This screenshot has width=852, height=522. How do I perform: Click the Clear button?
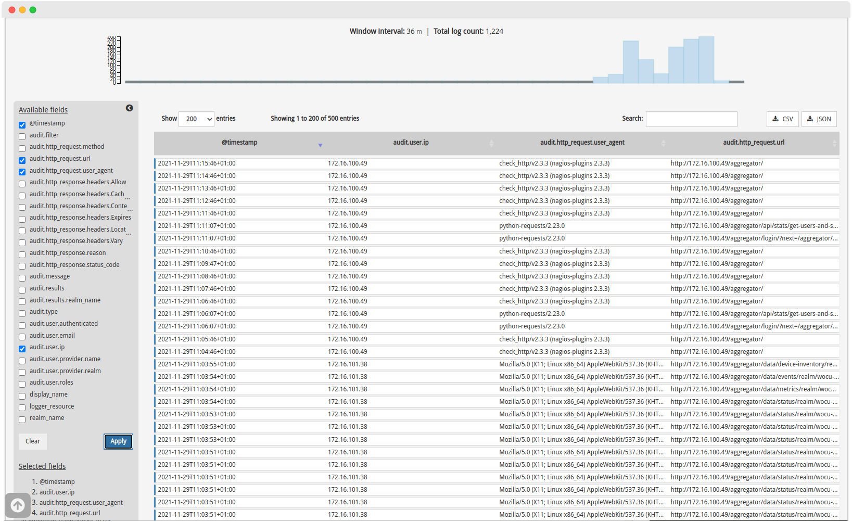click(33, 441)
